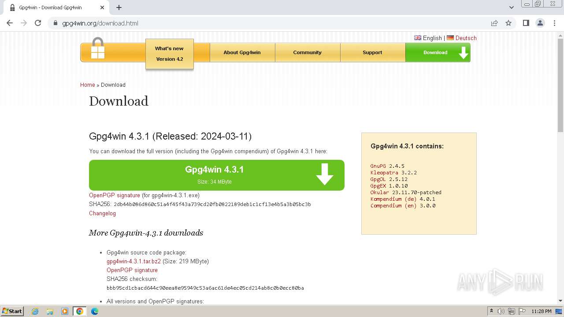564x317 pixels.
Task: Open the browser side panel
Action: [526, 23]
